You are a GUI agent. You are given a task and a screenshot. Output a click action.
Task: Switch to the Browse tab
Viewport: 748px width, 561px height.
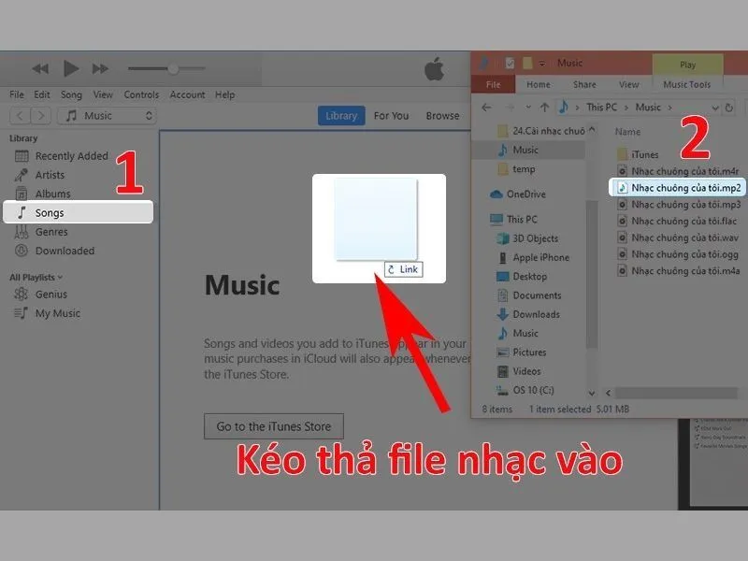(442, 115)
